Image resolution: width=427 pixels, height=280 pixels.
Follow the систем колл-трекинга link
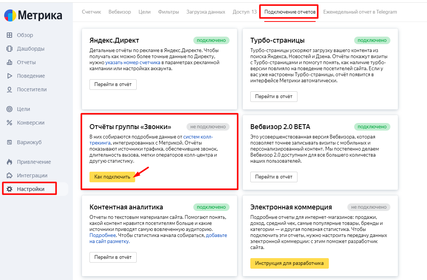pyautogui.click(x=198, y=137)
